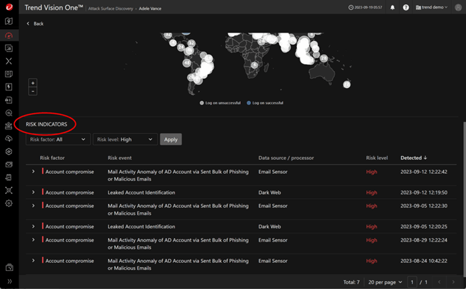Expand the row detected 2023-09-12 12:19:50
The image size is (466, 289).
pos(34,192)
